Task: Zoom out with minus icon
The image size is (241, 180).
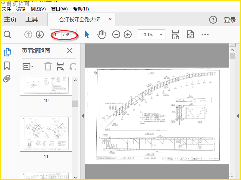Action: [116, 34]
